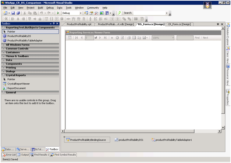Image resolution: width=231 pixels, height=163 pixels.
Task: Select Pointer under ReportingTest.BizObjects Components
Action: [31, 32]
